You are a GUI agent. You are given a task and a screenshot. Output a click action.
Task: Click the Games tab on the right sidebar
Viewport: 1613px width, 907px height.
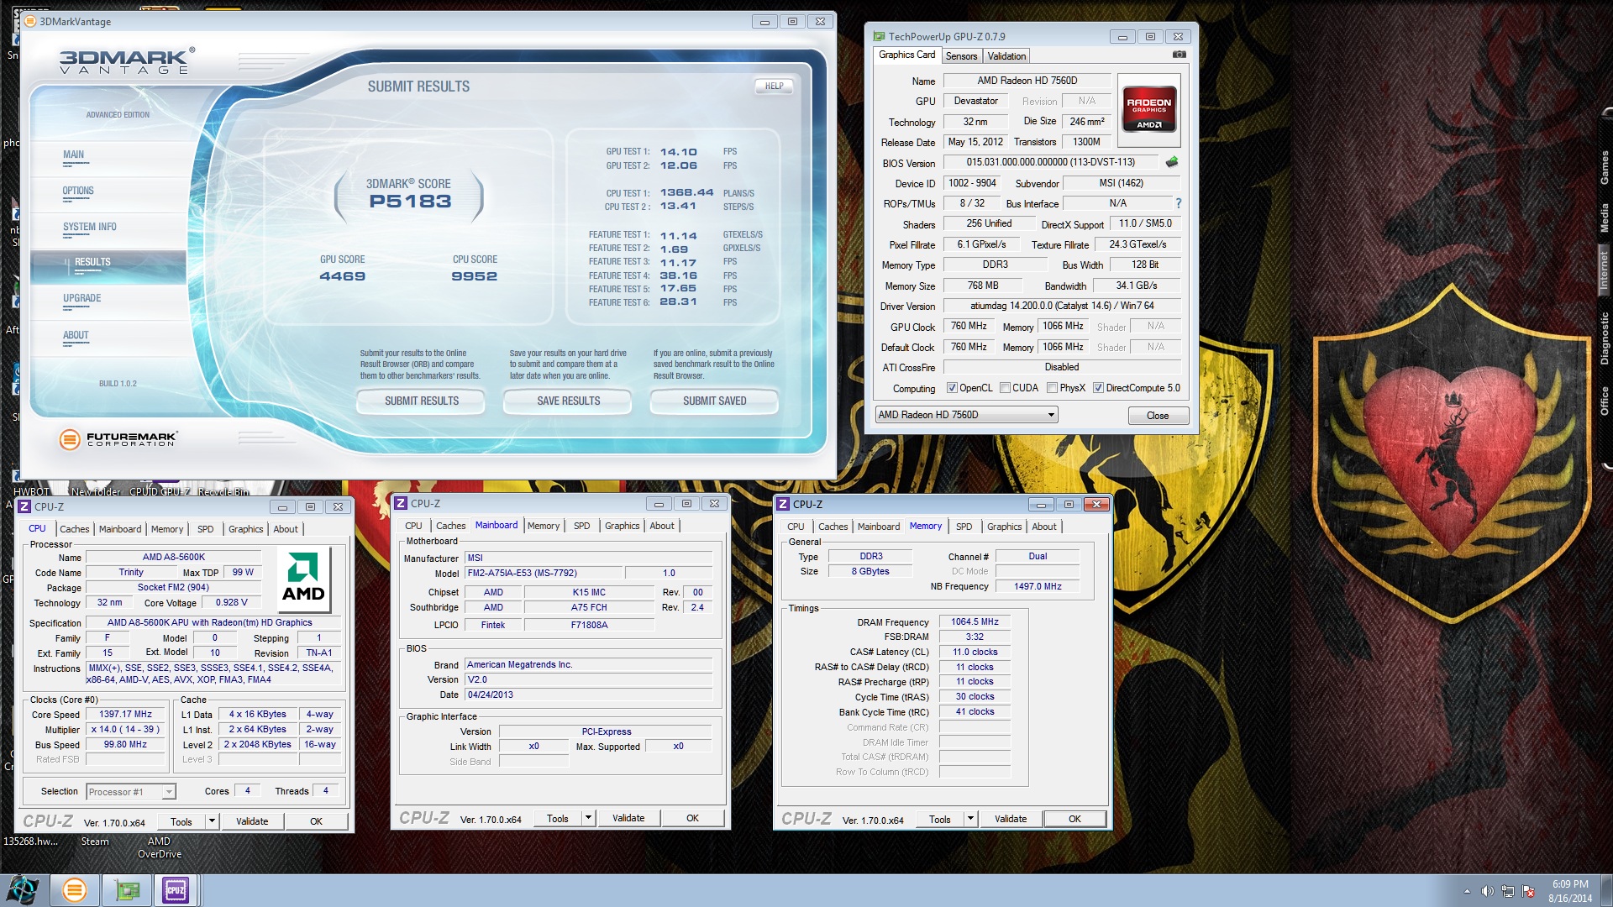coord(1604,168)
